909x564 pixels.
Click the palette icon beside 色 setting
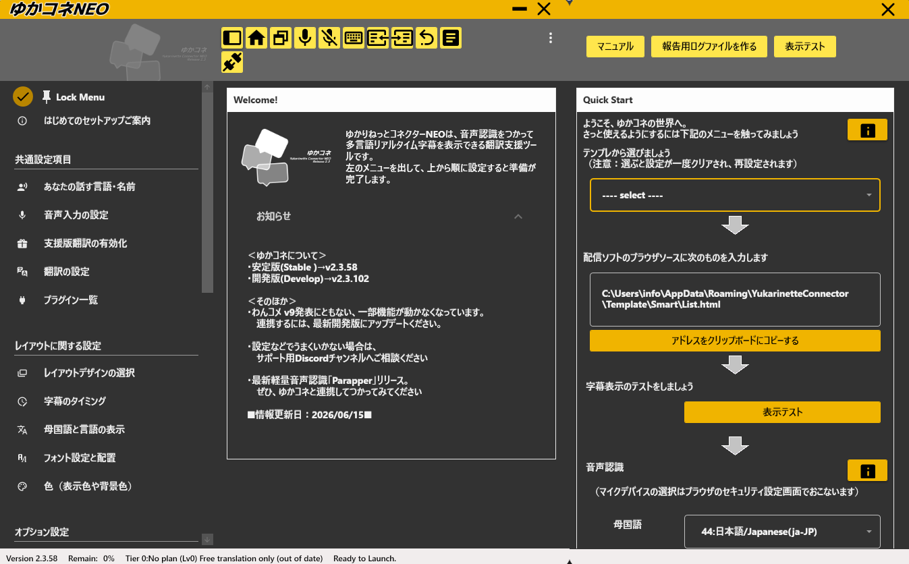(22, 486)
